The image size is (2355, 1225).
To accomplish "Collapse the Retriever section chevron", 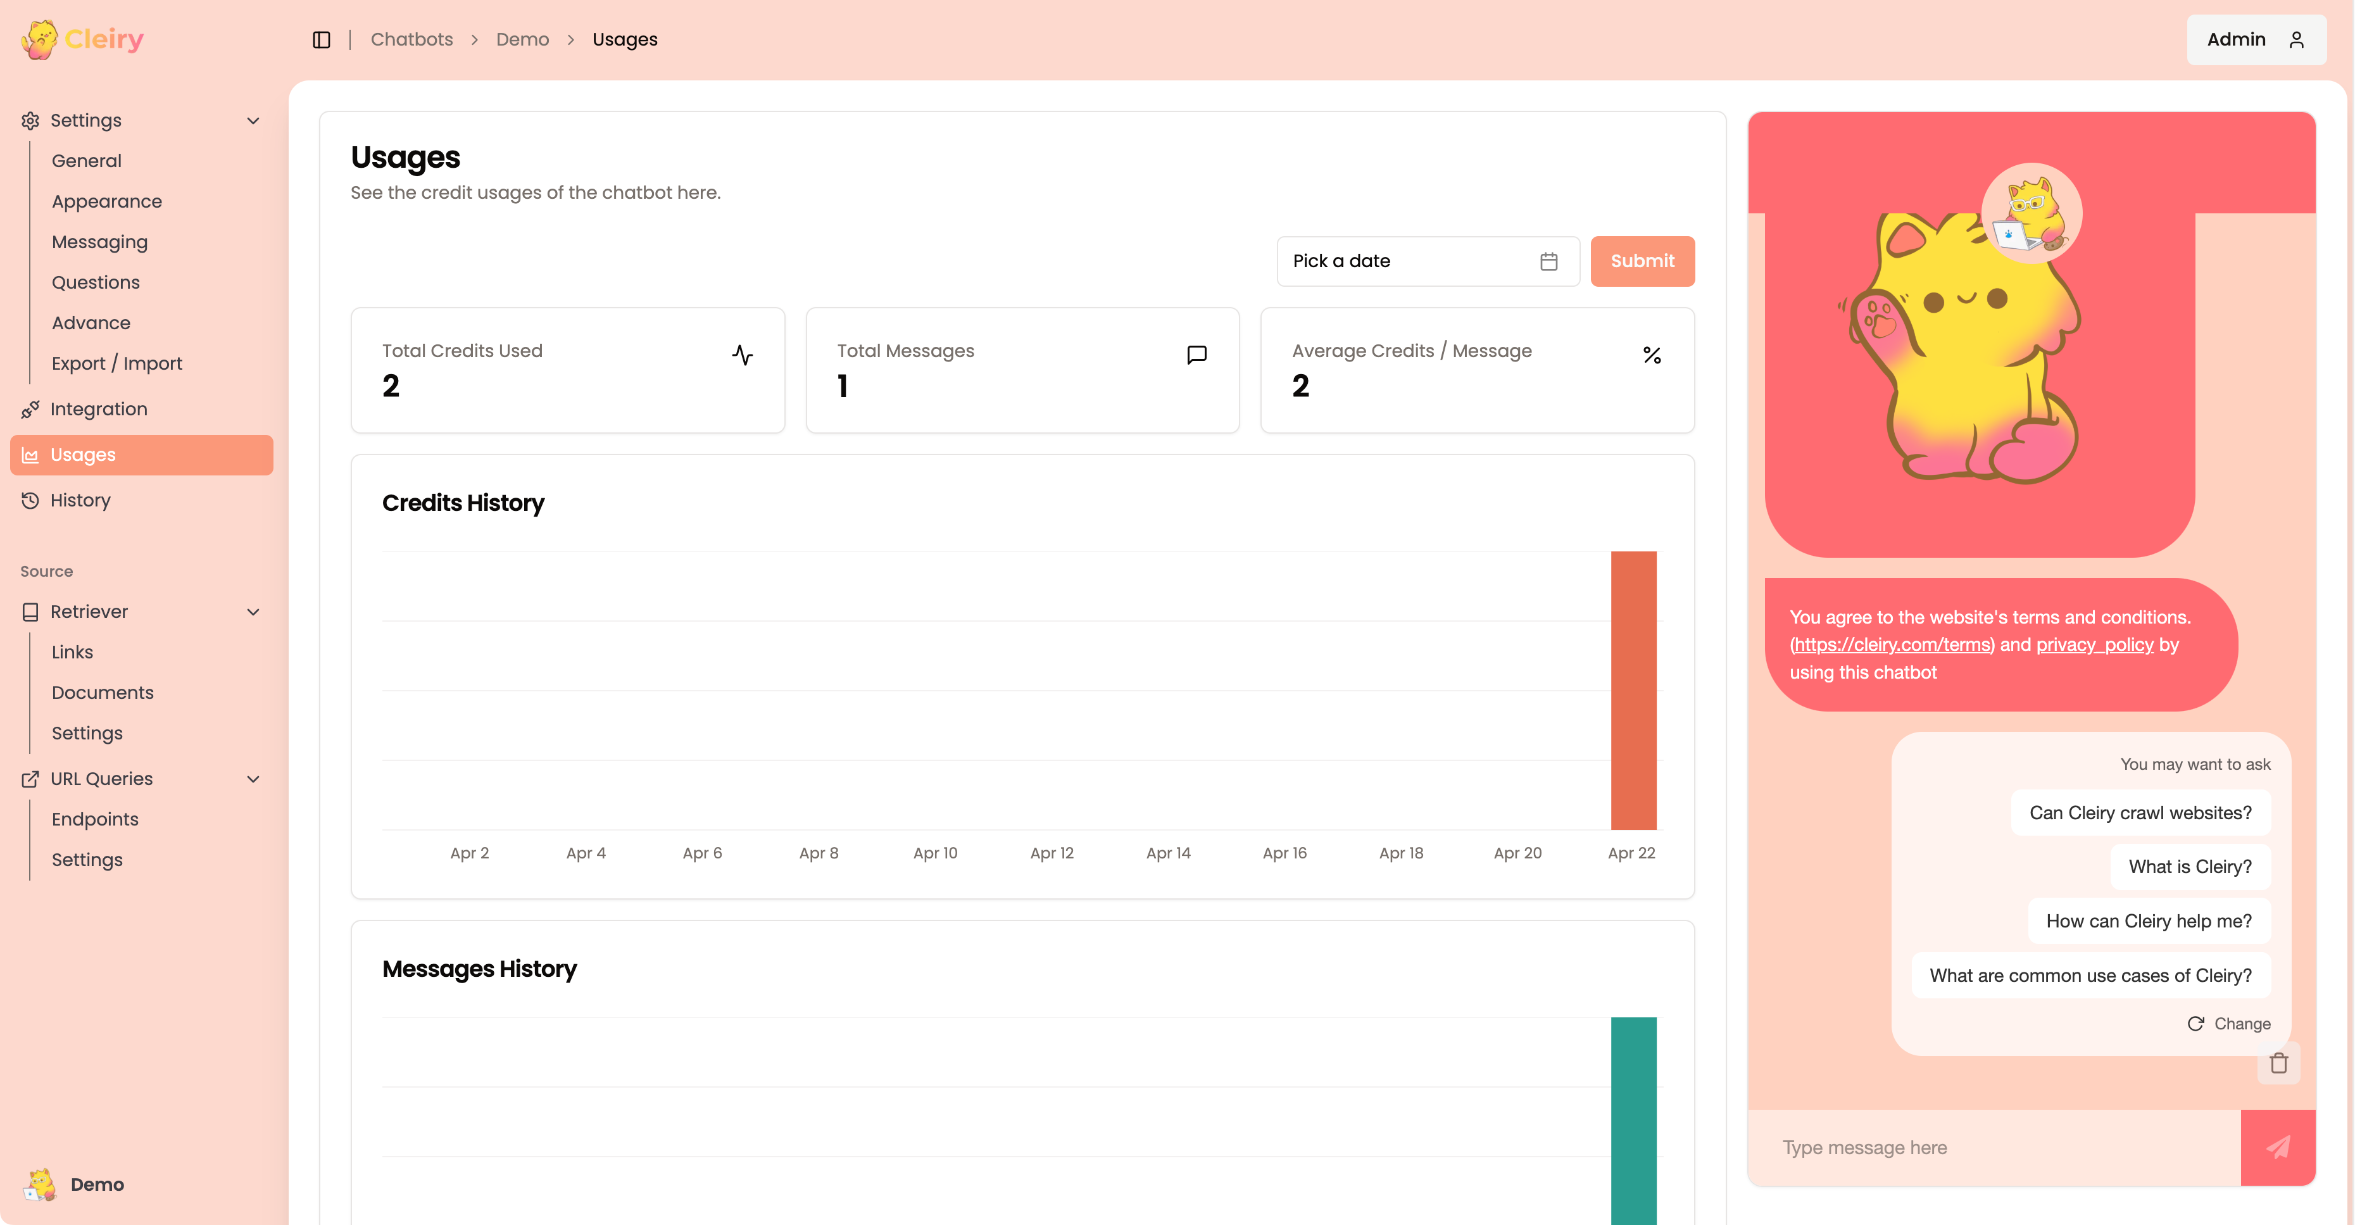I will [x=253, y=612].
